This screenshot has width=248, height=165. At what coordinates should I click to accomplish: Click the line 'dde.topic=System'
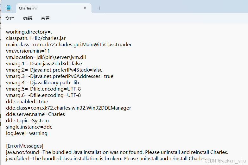pyautogui.click(x=27, y=121)
